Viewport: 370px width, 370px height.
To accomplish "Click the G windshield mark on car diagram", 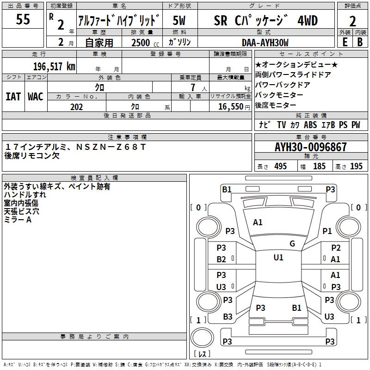I will pos(292,244).
